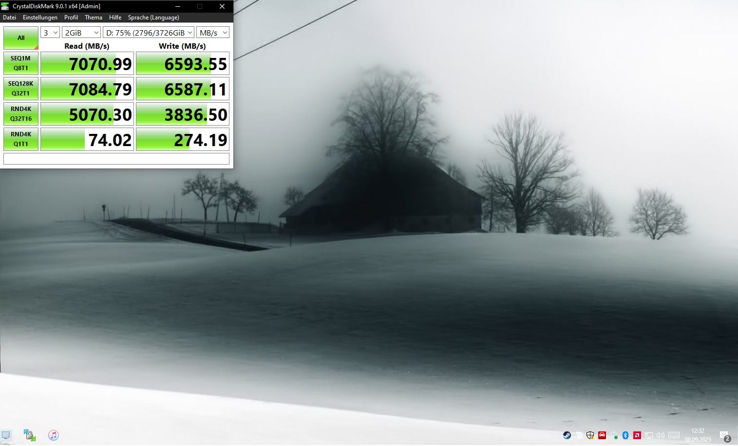Click the Write (MB/s) column header
Viewport: 738px width, 446px height.
click(182, 46)
